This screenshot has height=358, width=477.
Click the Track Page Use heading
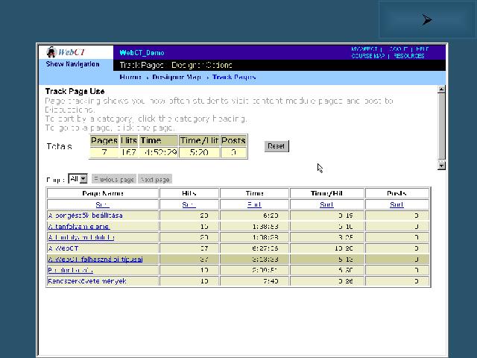click(x=75, y=91)
